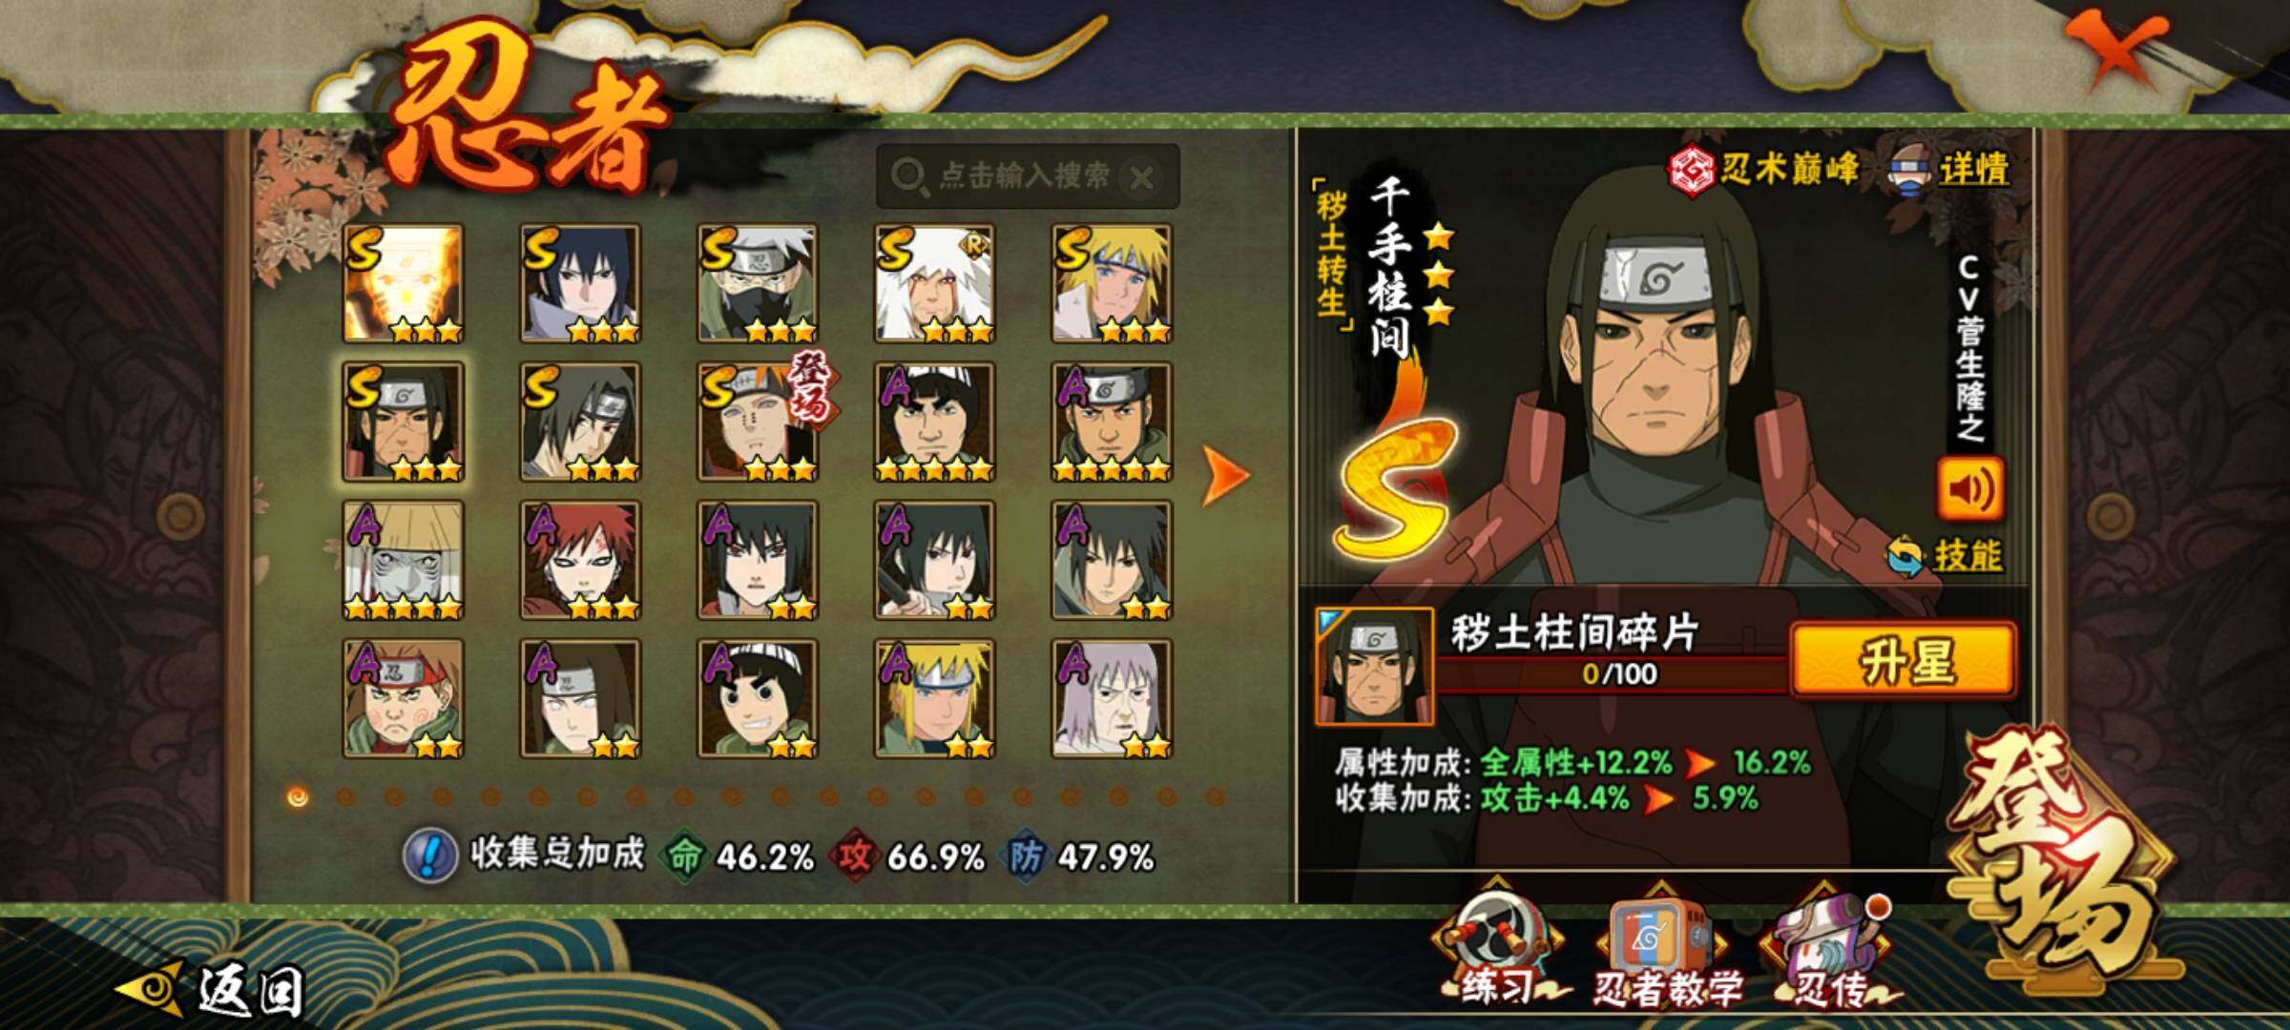Screen dimensions: 2290x1030
Task: Tap the 秽土柱间碎片 fragment icon
Action: pyautogui.click(x=1374, y=666)
